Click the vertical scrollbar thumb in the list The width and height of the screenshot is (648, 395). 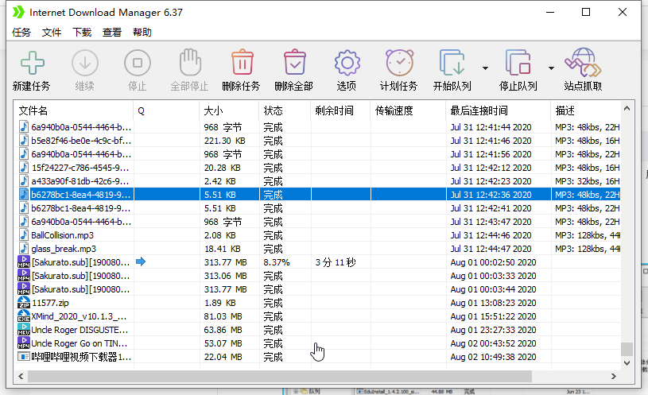[x=627, y=349]
